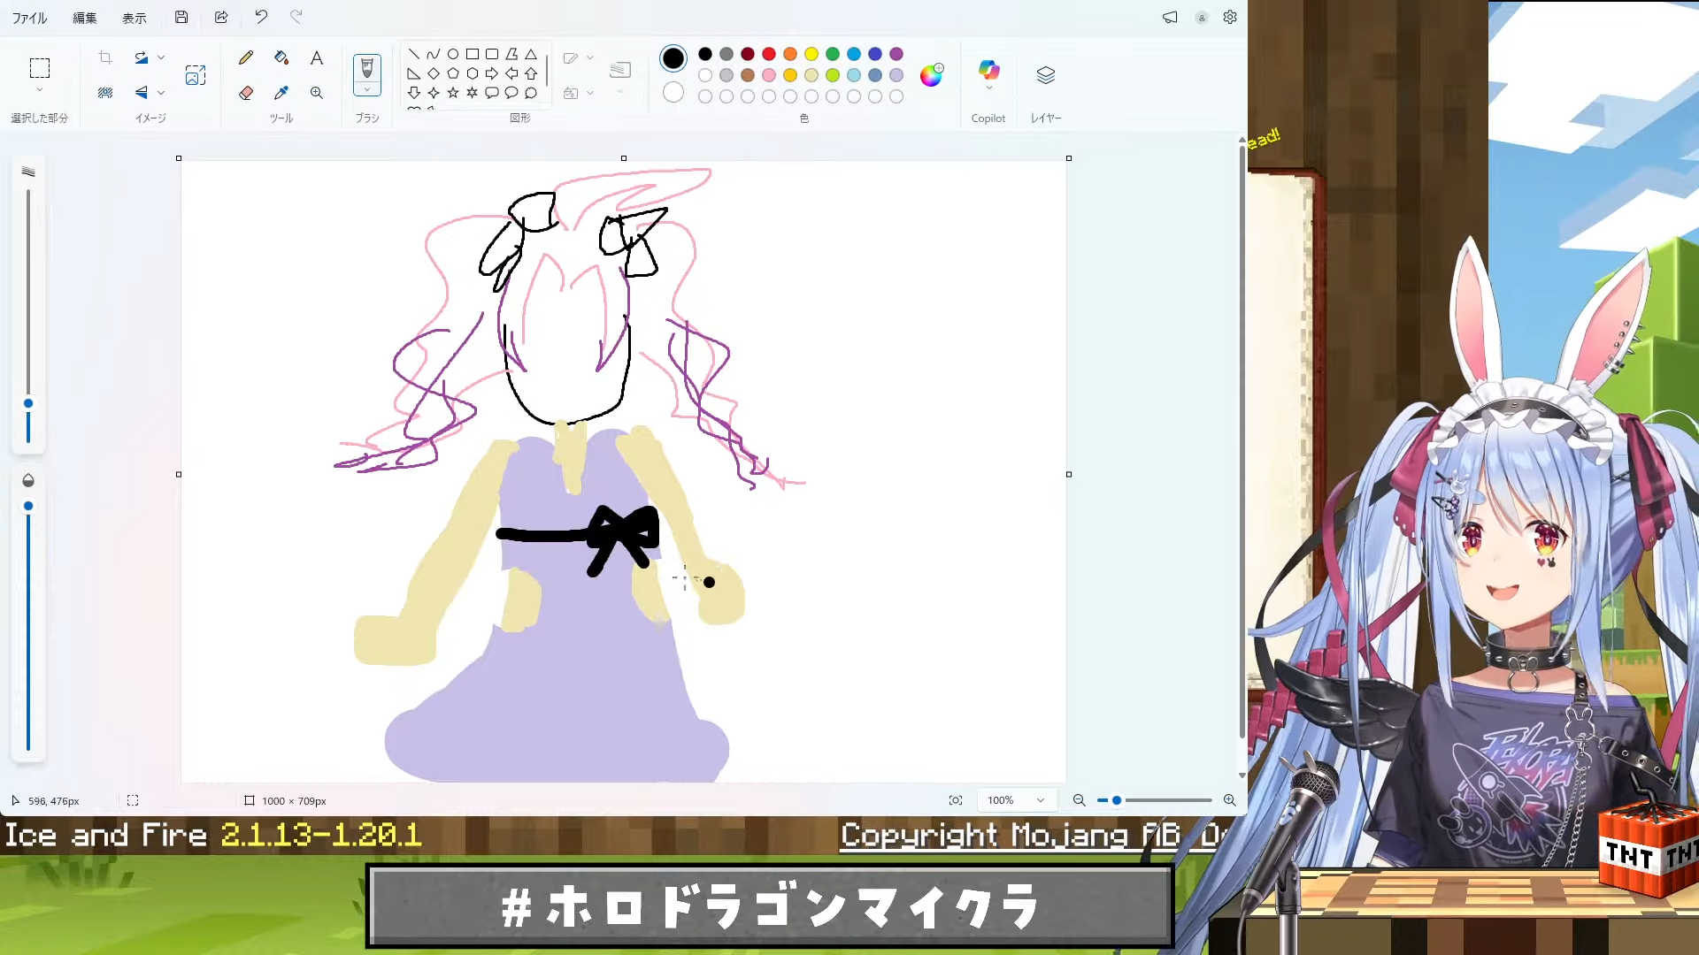This screenshot has width=1699, height=955.
Task: Switch to the white secondary color circle
Action: (x=673, y=93)
